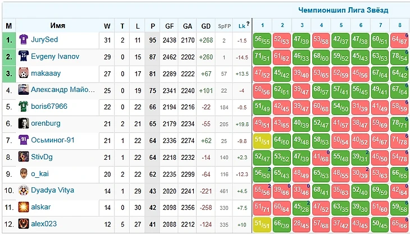
Task: Click Осьминог-91's yellow 51/51 round 1 cell
Action: tap(262, 140)
